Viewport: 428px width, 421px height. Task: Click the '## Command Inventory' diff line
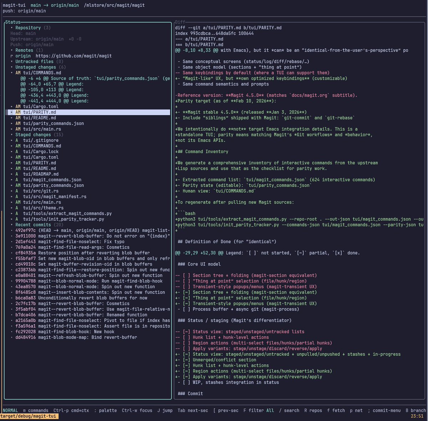click(x=202, y=152)
